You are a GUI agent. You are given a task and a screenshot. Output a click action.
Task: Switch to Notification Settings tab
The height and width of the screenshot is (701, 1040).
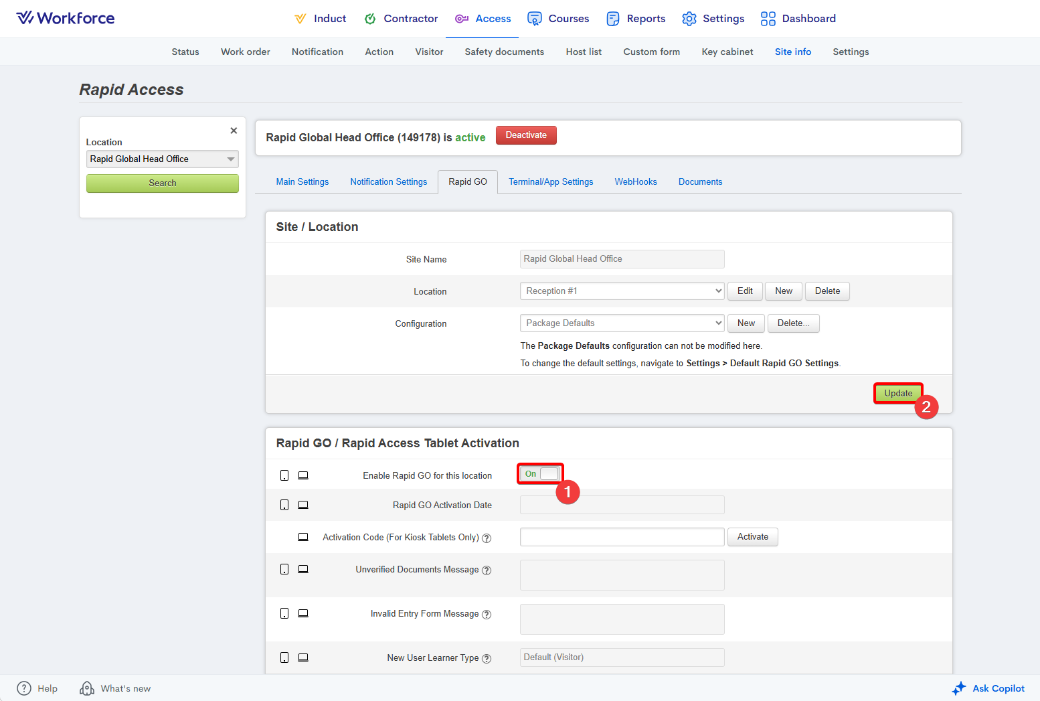coord(389,181)
